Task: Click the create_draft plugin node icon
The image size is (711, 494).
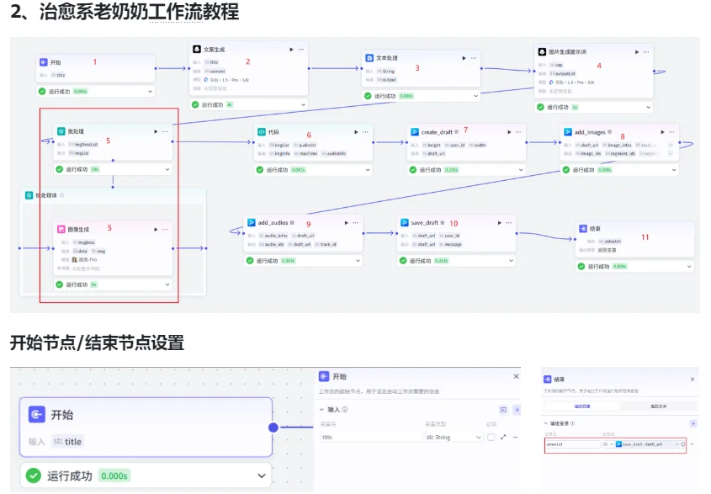Action: click(415, 132)
